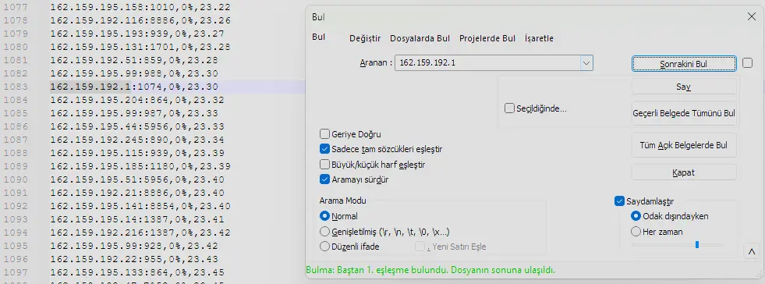The width and height of the screenshot is (765, 284).
Task: Close the Bul dialog with X
Action: (x=751, y=16)
